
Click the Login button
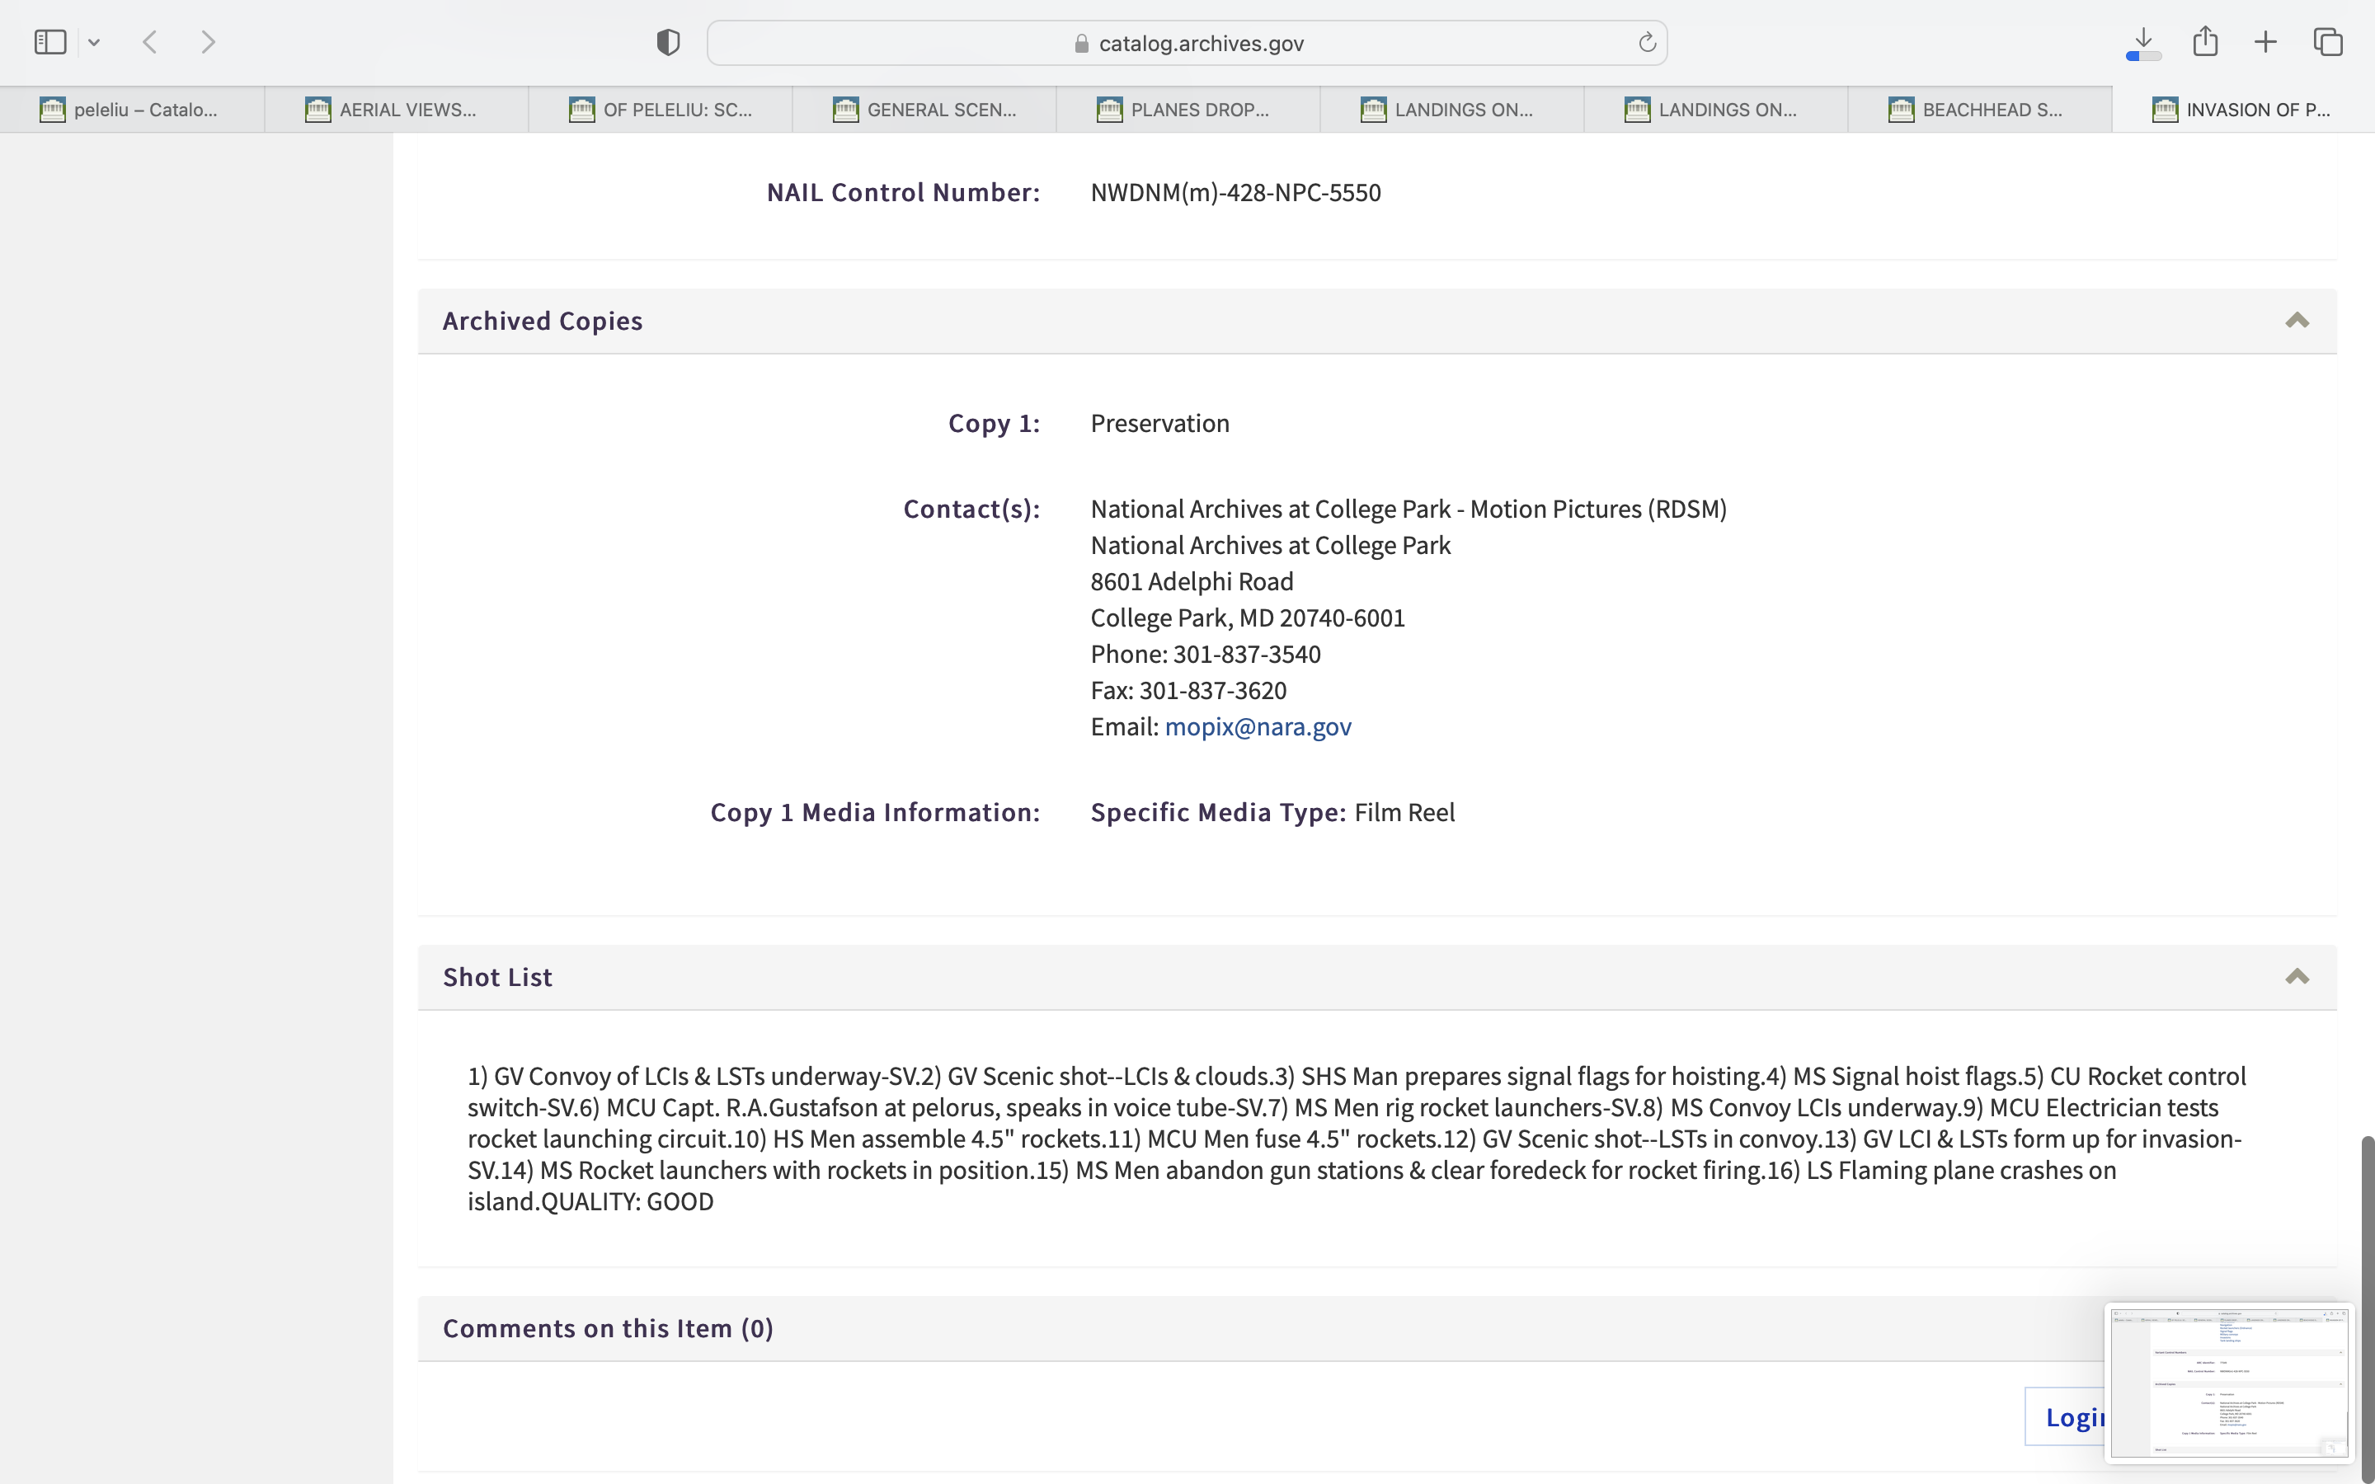(x=2066, y=1416)
